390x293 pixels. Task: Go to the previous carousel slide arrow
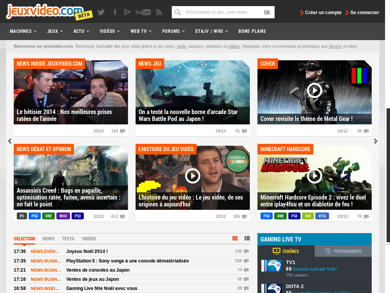[x=10, y=141]
